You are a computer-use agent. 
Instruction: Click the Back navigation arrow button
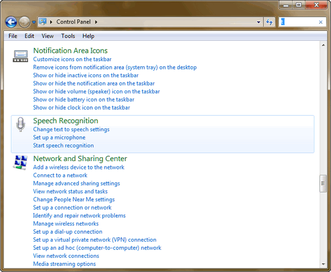pyautogui.click(x=11, y=22)
